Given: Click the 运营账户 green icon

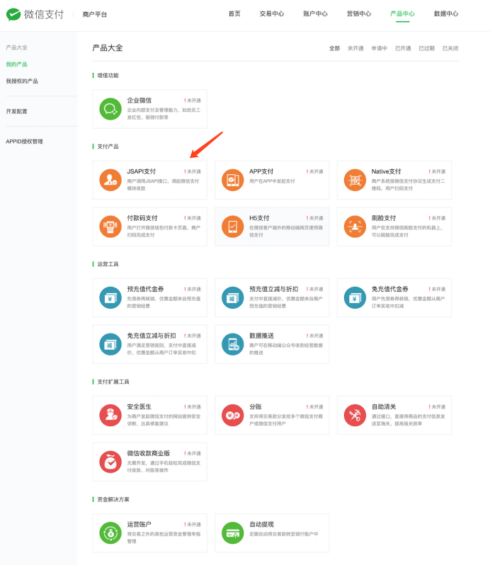Looking at the screenshot, I should pos(110,533).
